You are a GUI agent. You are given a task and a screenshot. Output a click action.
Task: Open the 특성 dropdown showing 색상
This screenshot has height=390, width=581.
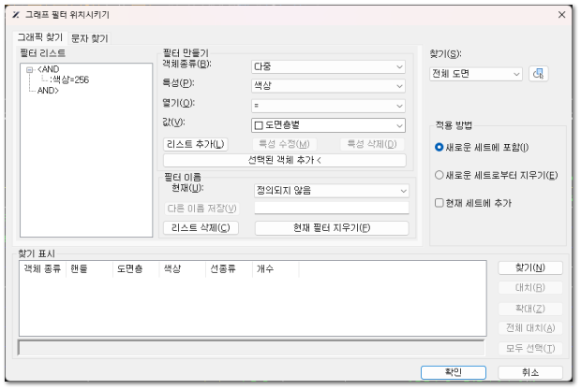point(328,86)
